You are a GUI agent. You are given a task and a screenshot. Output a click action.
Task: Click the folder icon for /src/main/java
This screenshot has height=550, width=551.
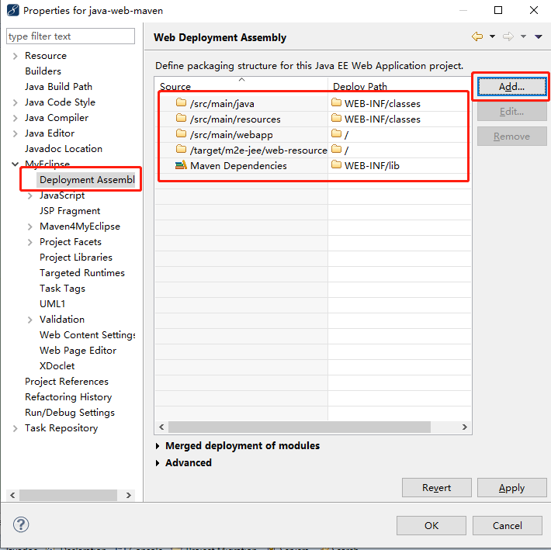point(181,103)
